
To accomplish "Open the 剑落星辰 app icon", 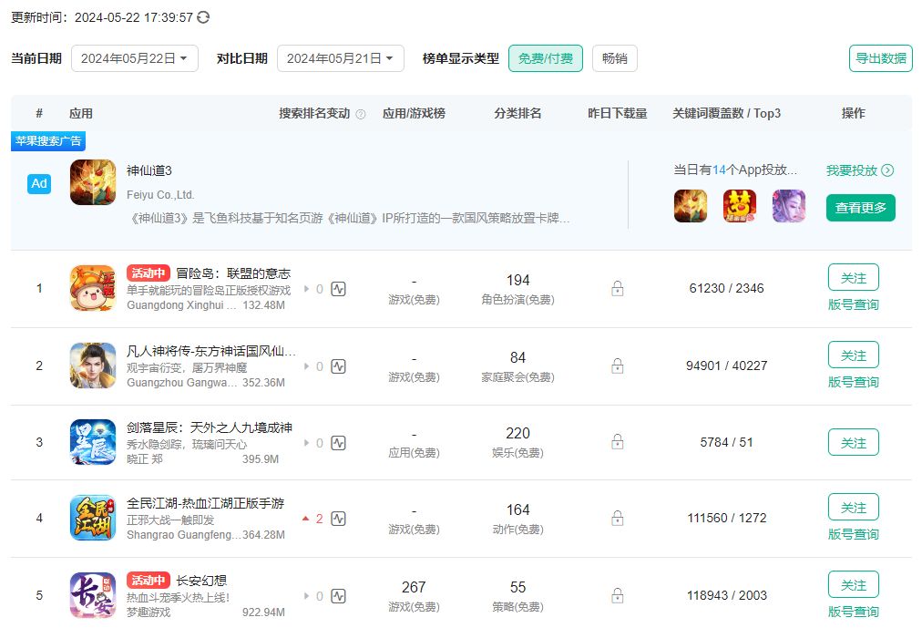I will coord(93,442).
